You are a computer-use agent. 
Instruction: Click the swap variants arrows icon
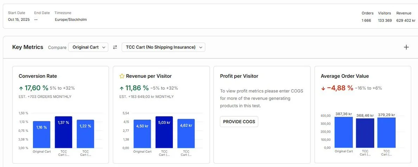pyautogui.click(x=115, y=47)
